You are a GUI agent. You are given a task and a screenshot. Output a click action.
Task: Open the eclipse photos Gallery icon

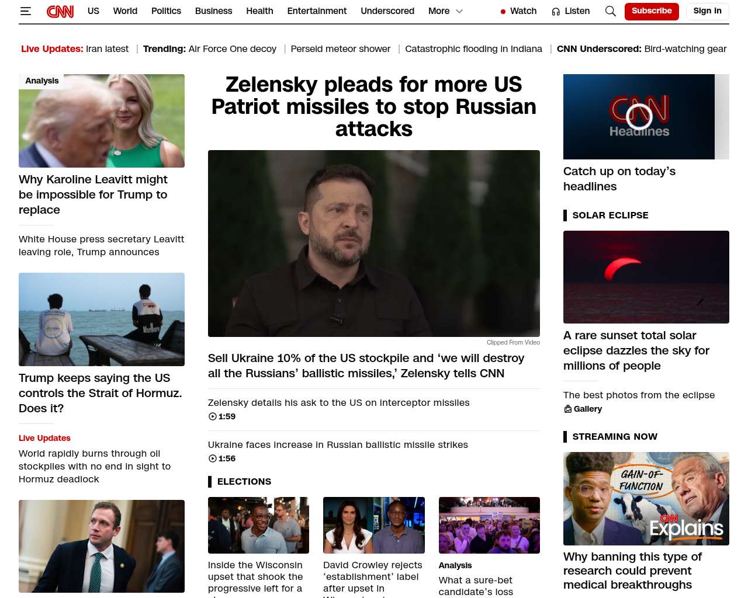[567, 409]
